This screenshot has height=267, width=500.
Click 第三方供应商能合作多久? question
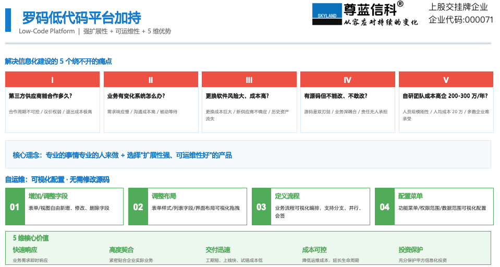coord(41,96)
